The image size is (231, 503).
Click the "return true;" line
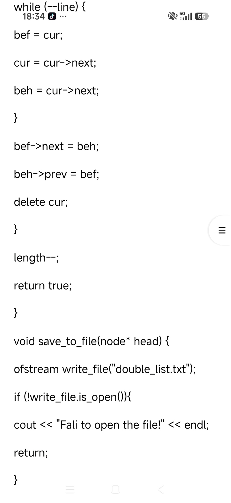[43, 286]
